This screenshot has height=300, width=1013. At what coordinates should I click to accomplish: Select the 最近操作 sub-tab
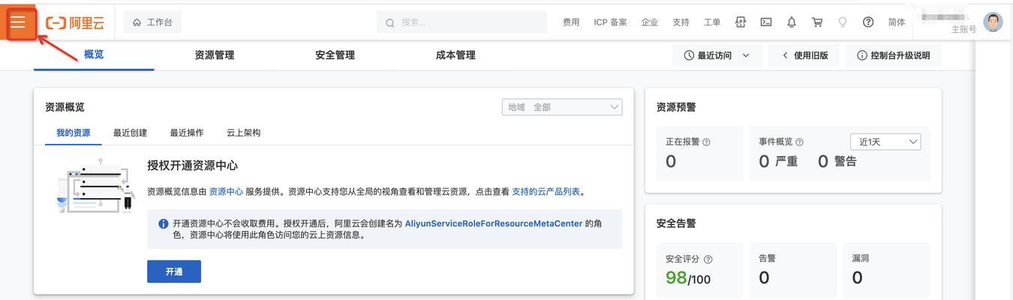(x=187, y=133)
